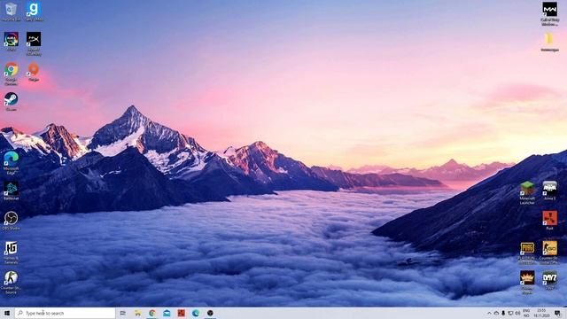Open the Rust game desktop shortcut
Image resolution: width=567 pixels, height=319 pixels.
point(549,221)
